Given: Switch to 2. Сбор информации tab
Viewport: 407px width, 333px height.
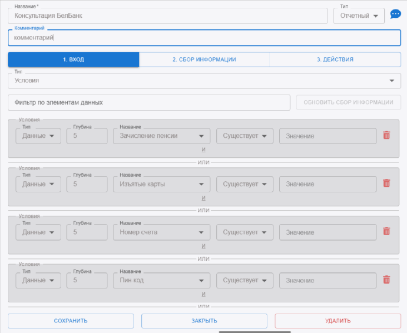Looking at the screenshot, I should 204,59.
